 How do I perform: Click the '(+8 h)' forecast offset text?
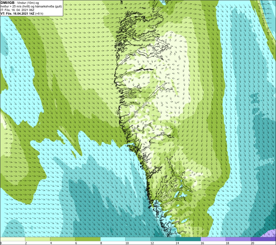click(39, 14)
